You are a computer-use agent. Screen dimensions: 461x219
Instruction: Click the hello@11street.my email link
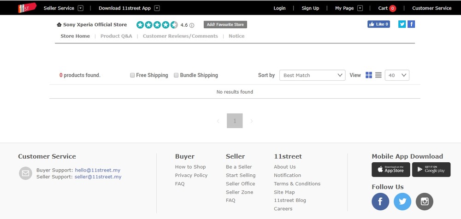(98, 170)
